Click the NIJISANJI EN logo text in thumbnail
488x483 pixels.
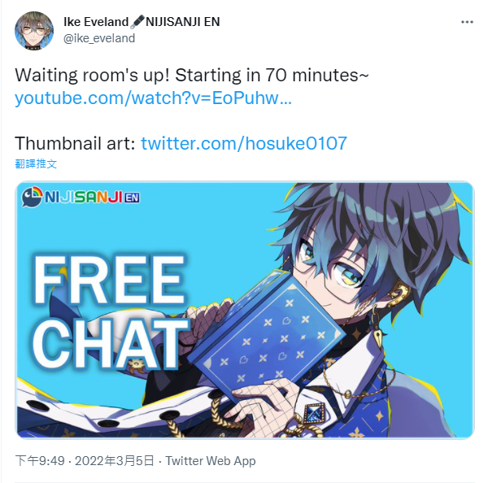[x=92, y=198]
